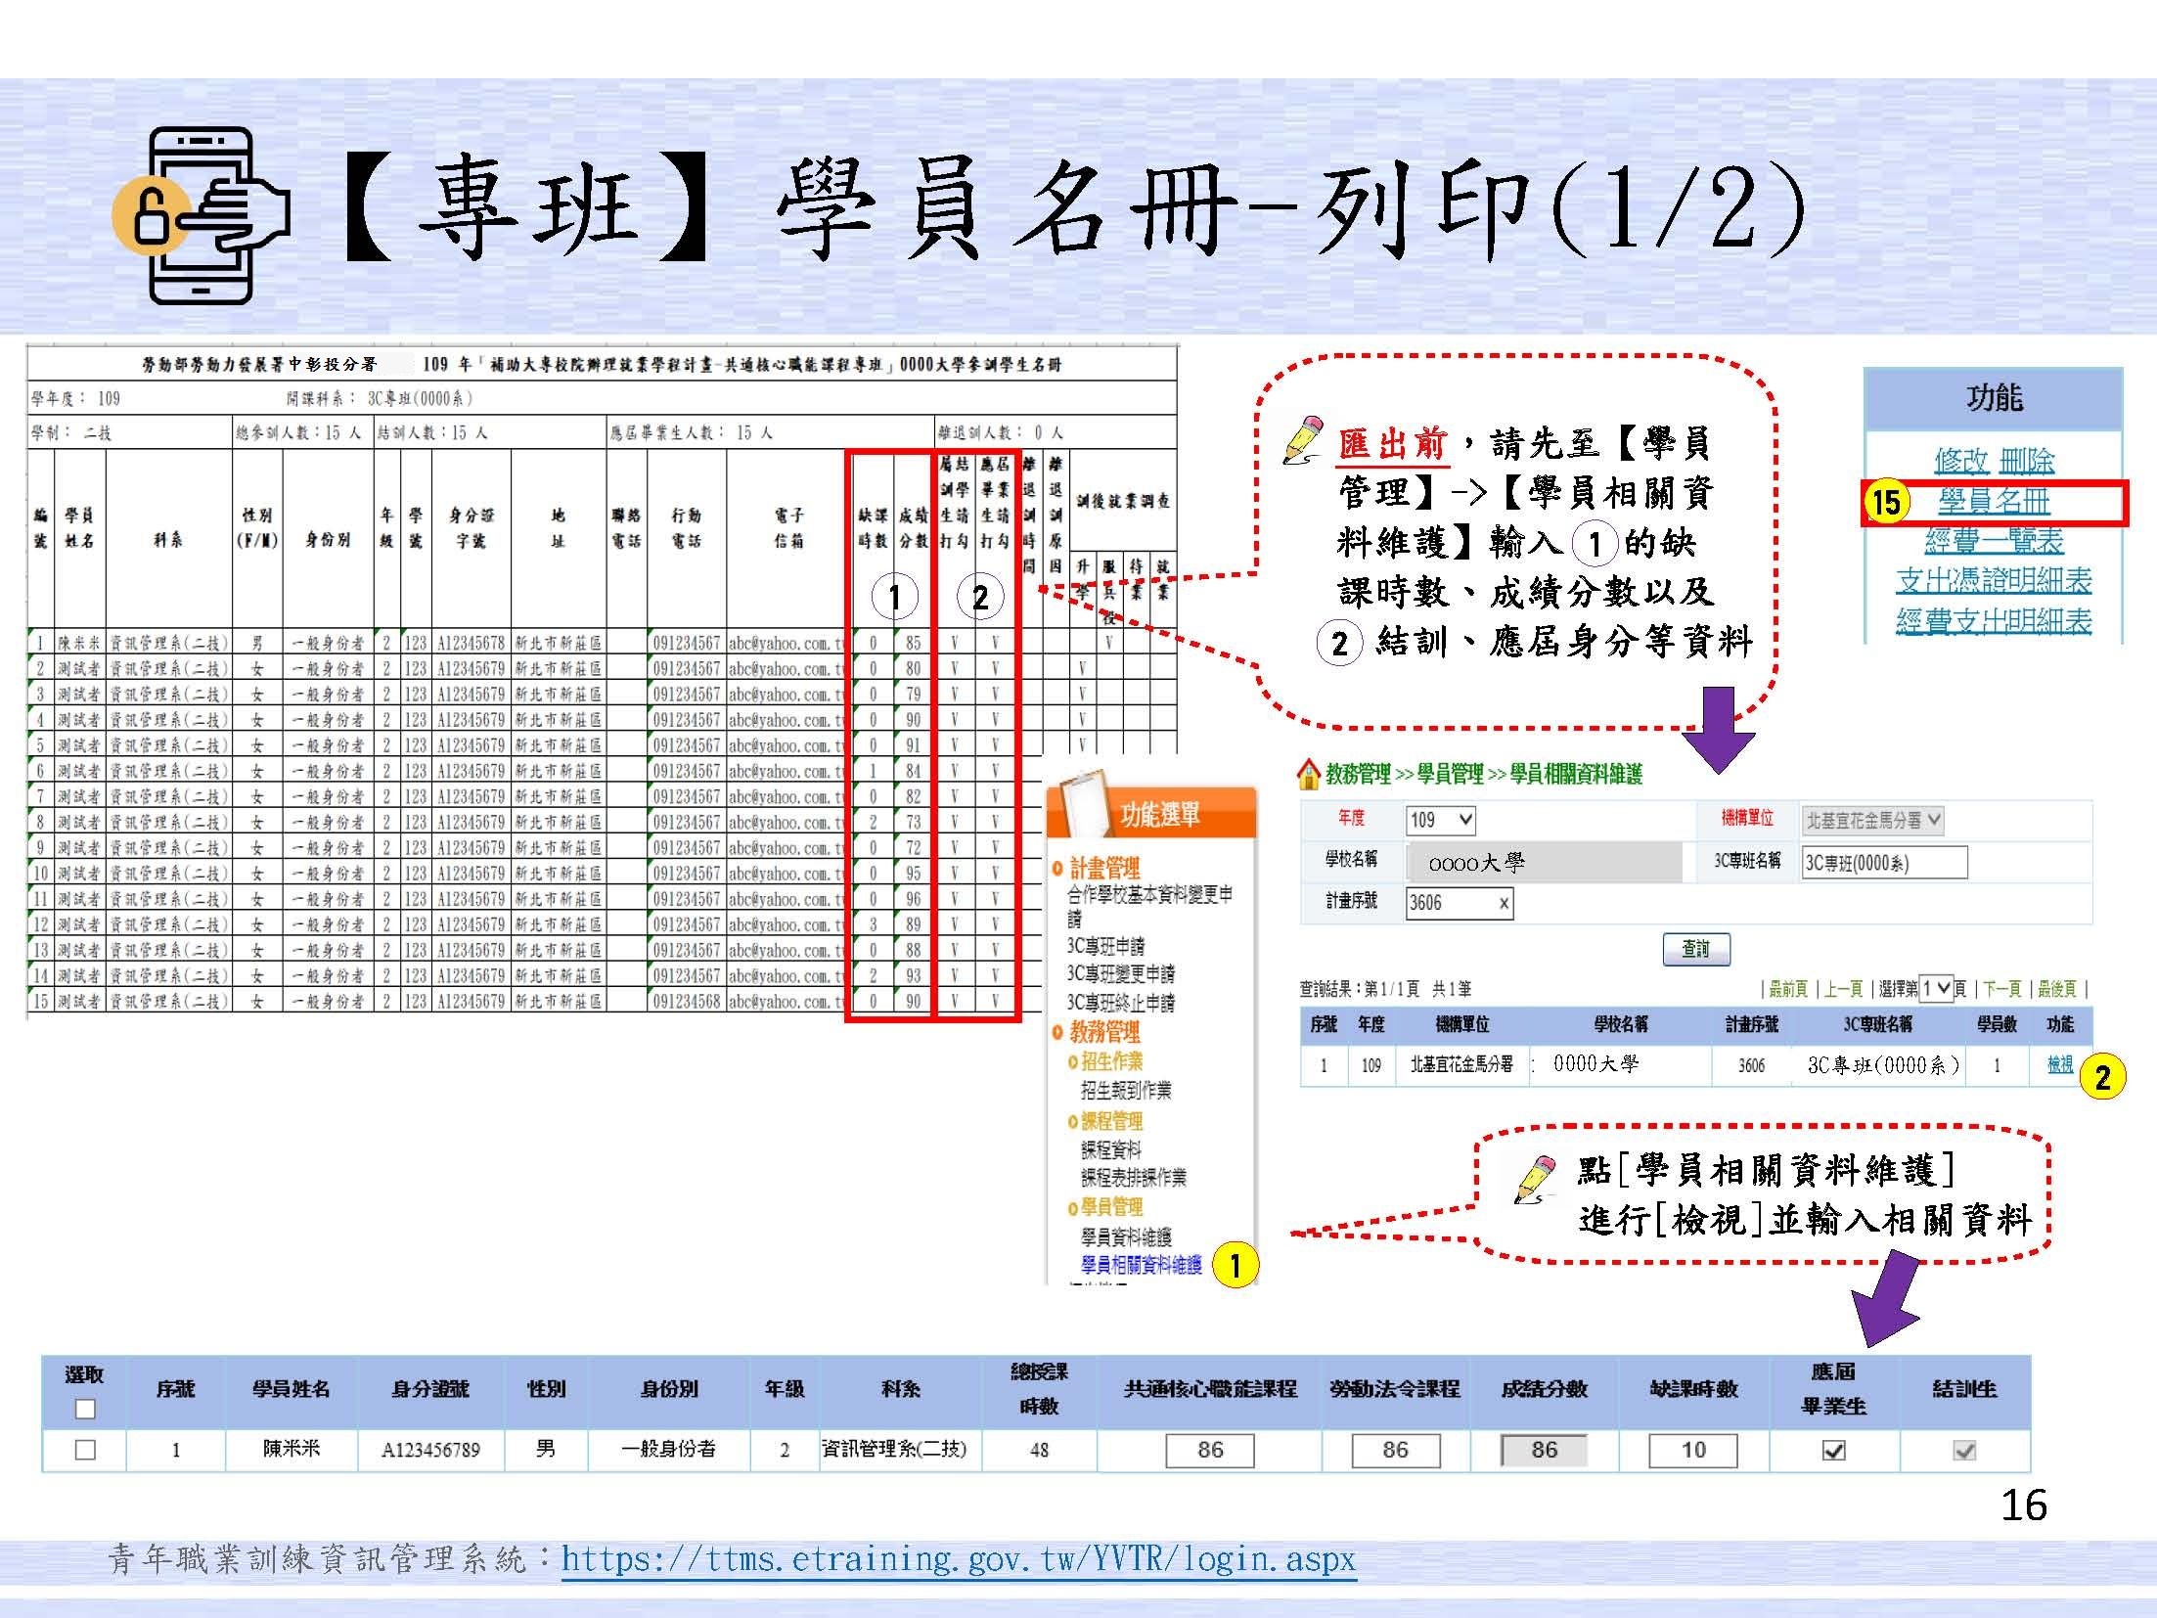Click the 學員名冊 link in 功能 panel
Viewport: 2157px width, 1618px height.
(x=1994, y=503)
